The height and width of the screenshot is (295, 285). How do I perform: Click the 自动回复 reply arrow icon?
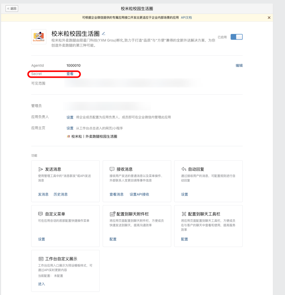tap(184, 169)
